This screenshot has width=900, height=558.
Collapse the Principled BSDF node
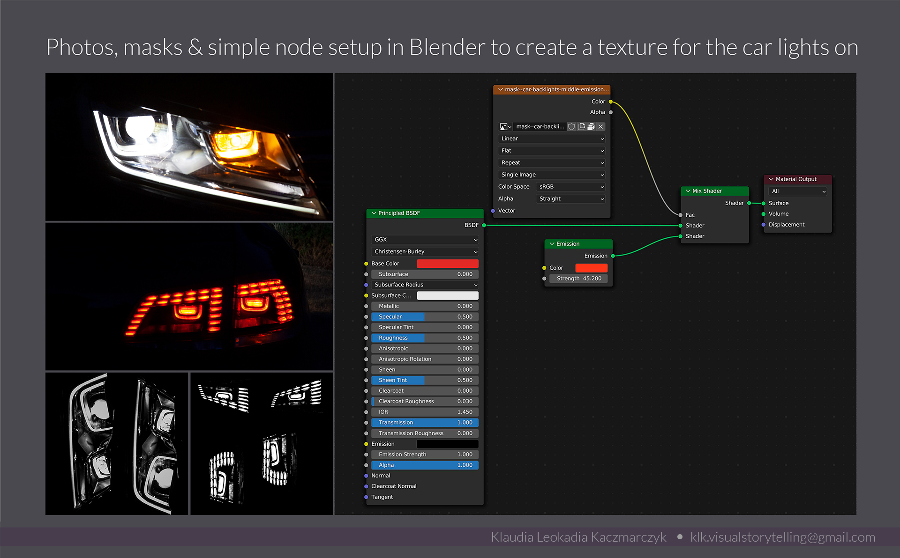[x=374, y=213]
